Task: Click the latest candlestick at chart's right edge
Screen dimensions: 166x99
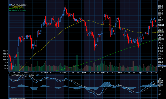Action: [156, 26]
